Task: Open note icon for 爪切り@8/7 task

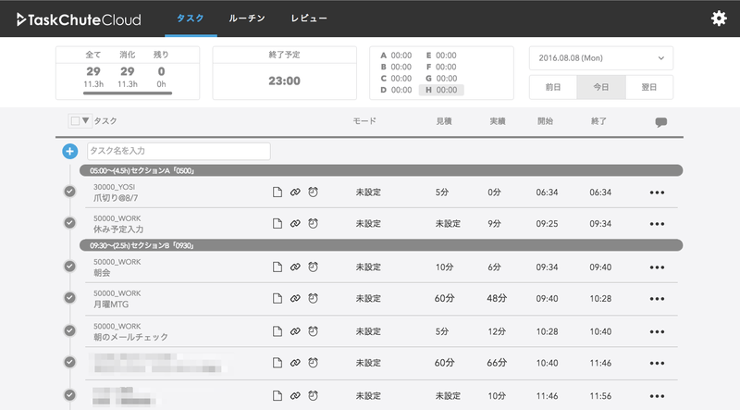Action: pyautogui.click(x=277, y=192)
